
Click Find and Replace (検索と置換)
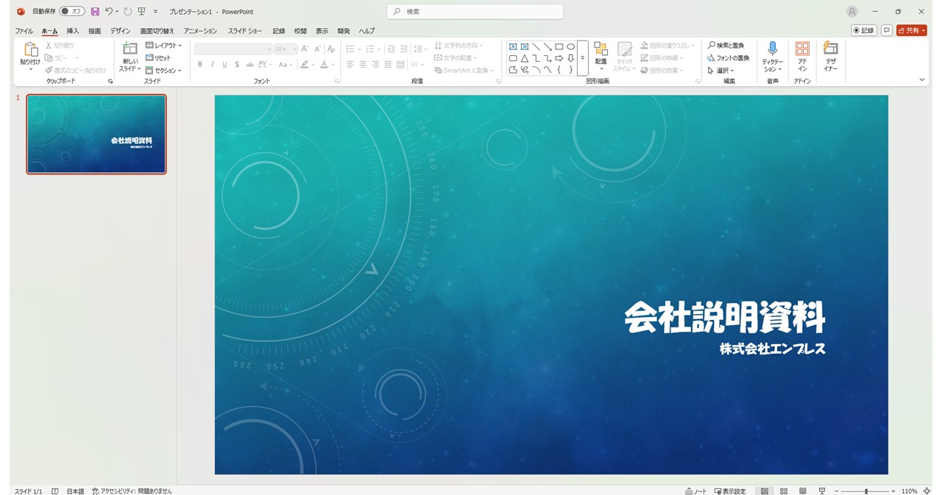click(726, 46)
